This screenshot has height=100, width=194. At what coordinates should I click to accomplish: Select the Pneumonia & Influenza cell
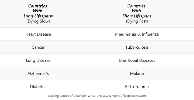pyautogui.click(x=137, y=34)
